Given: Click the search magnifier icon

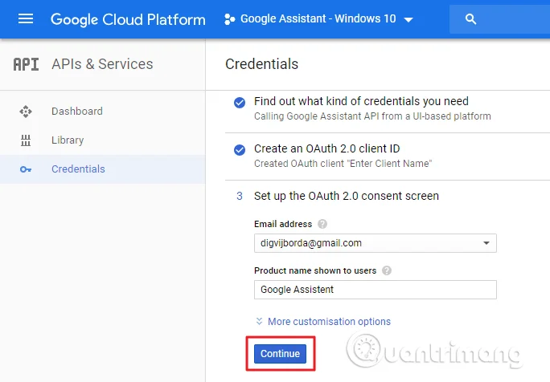Looking at the screenshot, I should tap(470, 19).
